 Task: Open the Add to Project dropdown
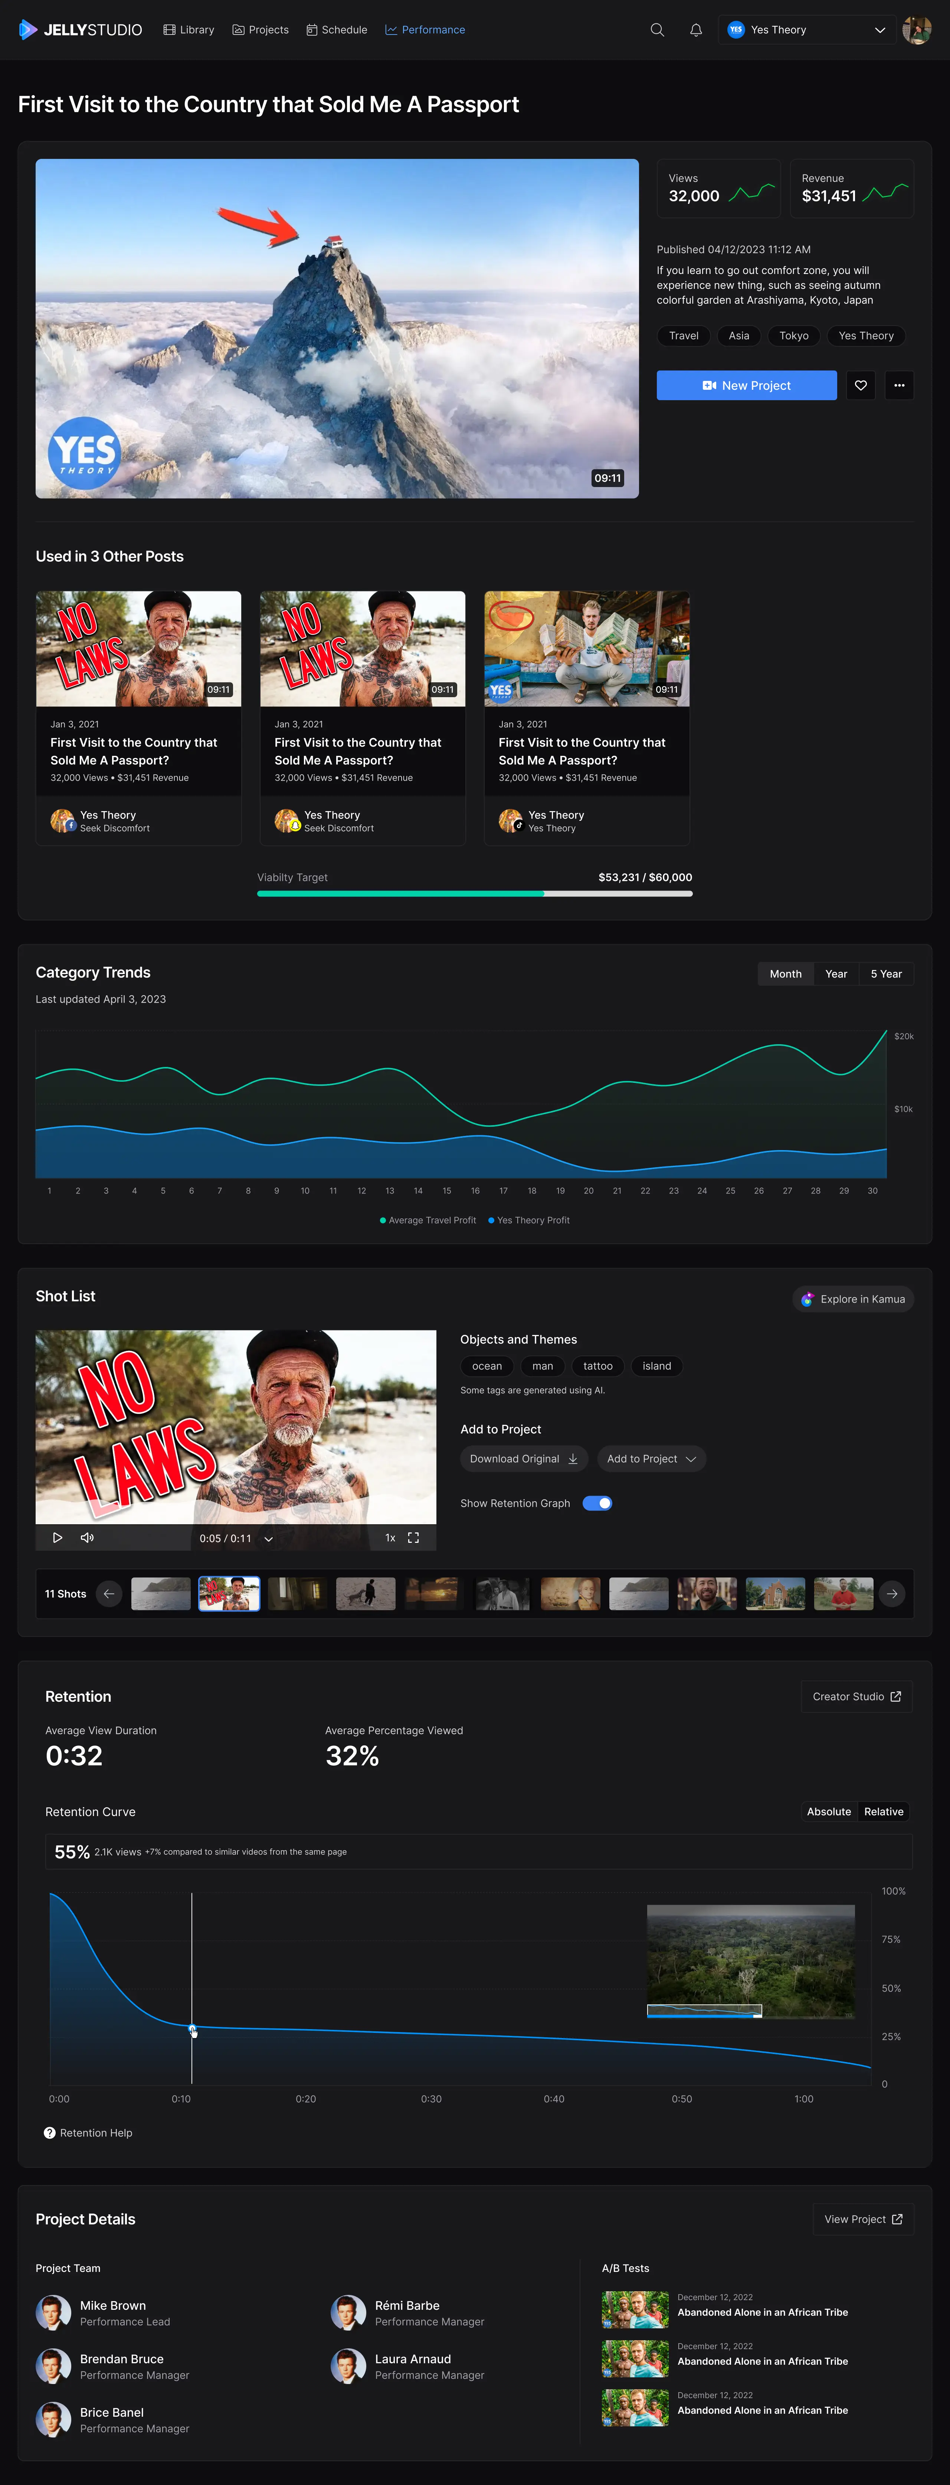coord(651,1459)
